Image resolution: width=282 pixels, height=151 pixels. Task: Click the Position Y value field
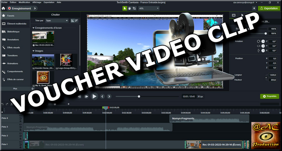(273, 63)
